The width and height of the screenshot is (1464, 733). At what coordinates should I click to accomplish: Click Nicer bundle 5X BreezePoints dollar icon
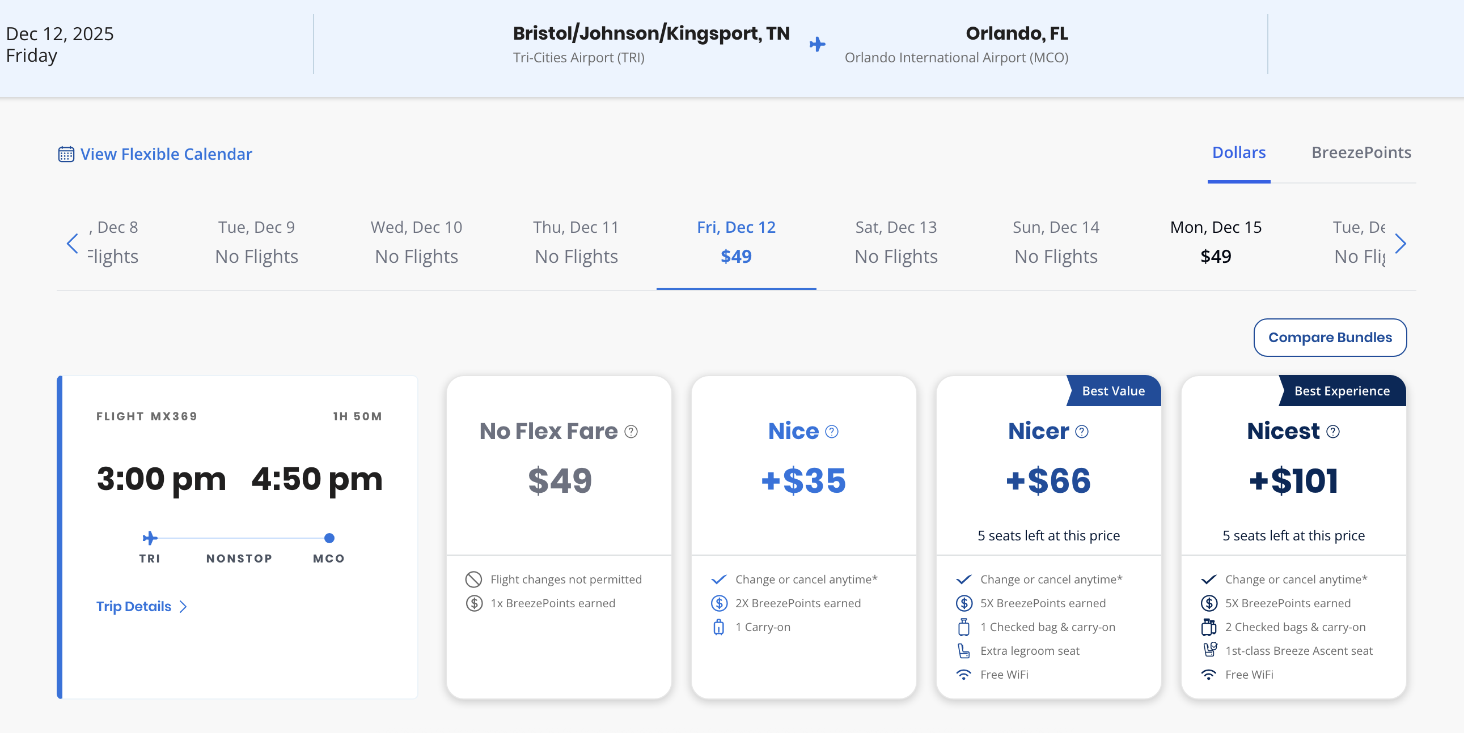coord(964,603)
